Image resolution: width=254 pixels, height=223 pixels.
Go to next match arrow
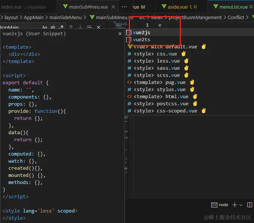[80, 27]
